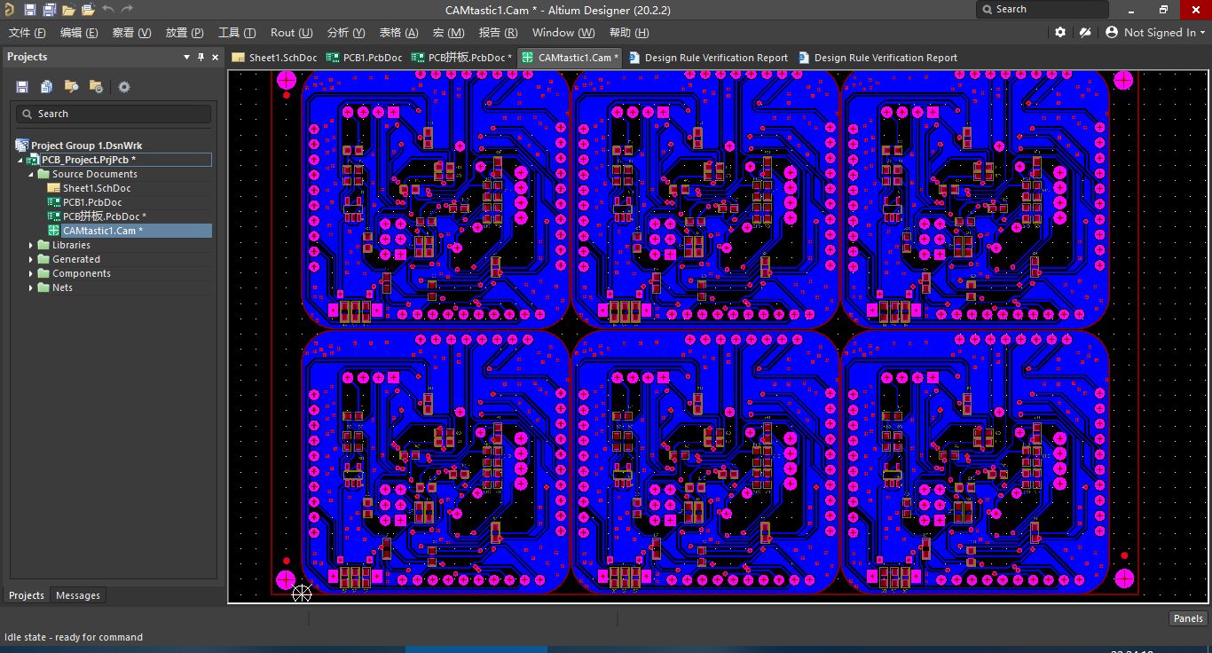
Task: Pin the Projects panel with the pin toggle
Action: point(201,56)
